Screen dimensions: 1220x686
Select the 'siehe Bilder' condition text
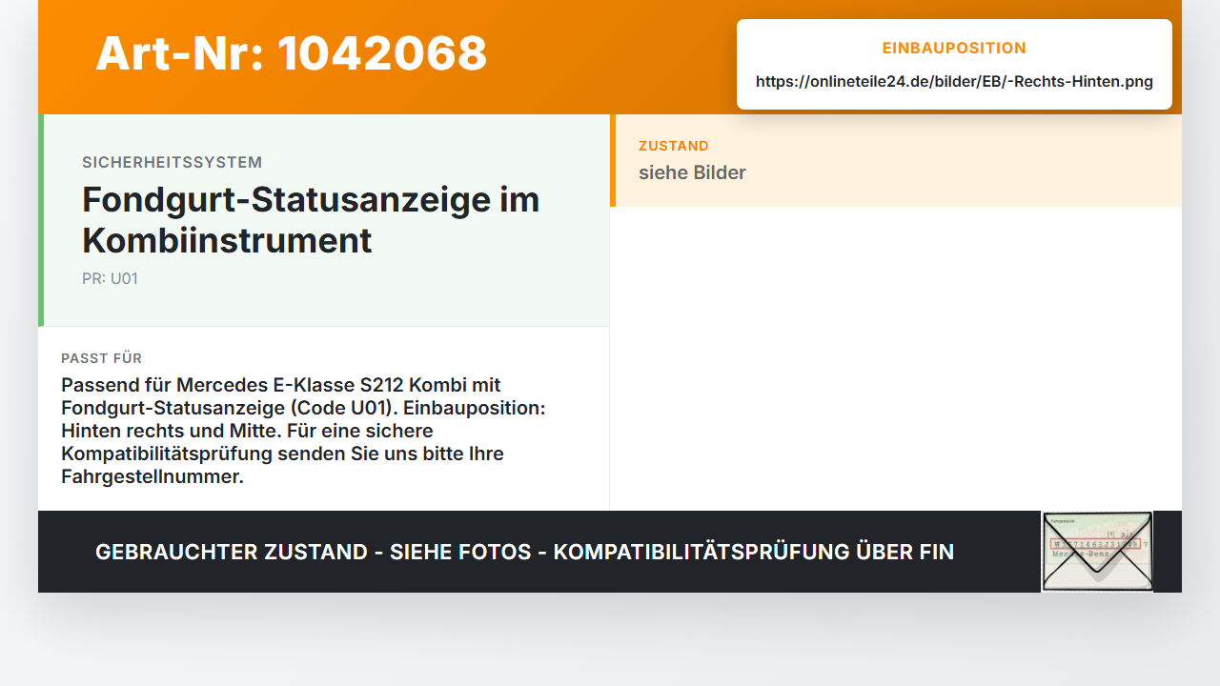pos(692,172)
